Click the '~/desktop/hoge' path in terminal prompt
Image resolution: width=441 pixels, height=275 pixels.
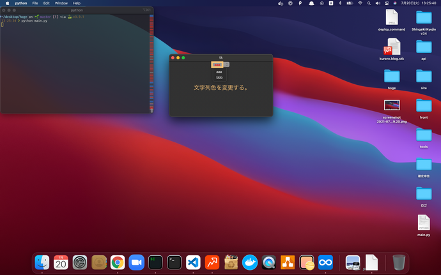14,17
